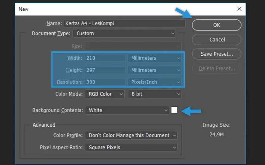Cancel the New document dialog

[217, 40]
